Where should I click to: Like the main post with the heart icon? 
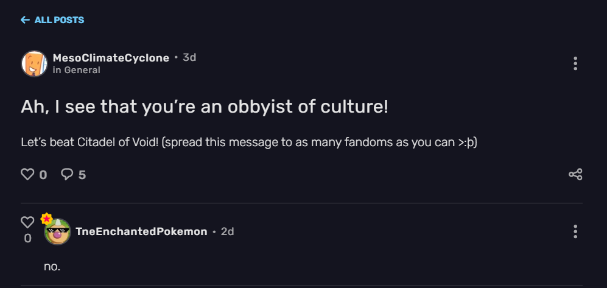pos(27,175)
